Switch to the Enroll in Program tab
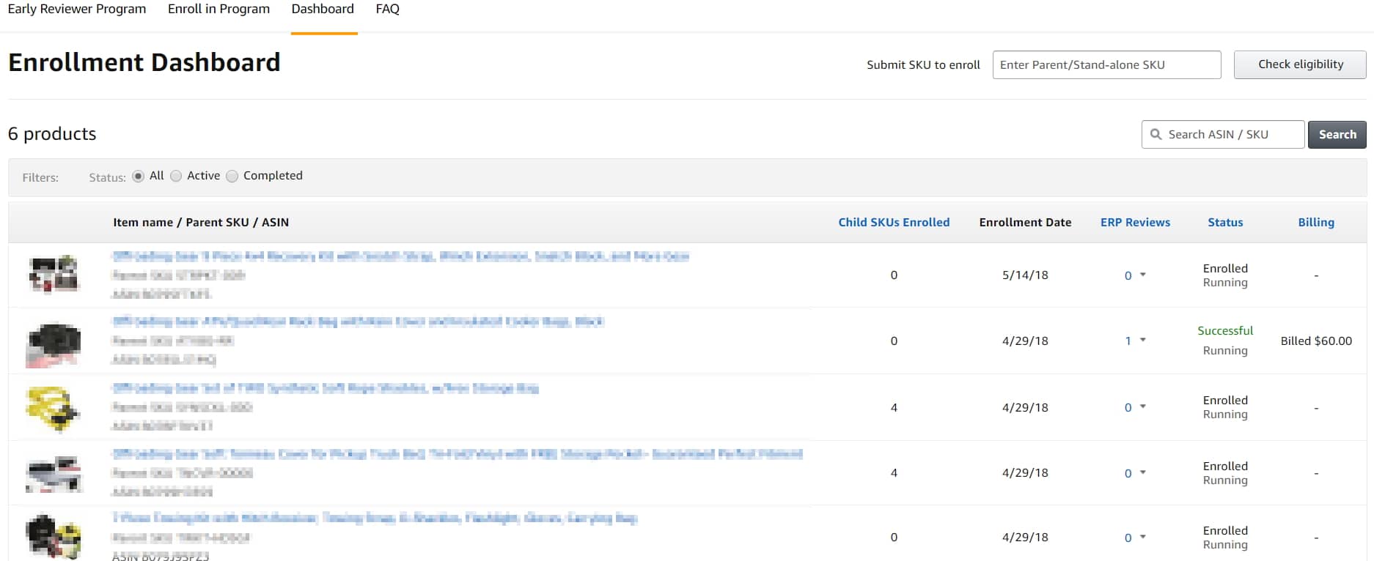Screen dimensions: 1374x561 point(218,10)
